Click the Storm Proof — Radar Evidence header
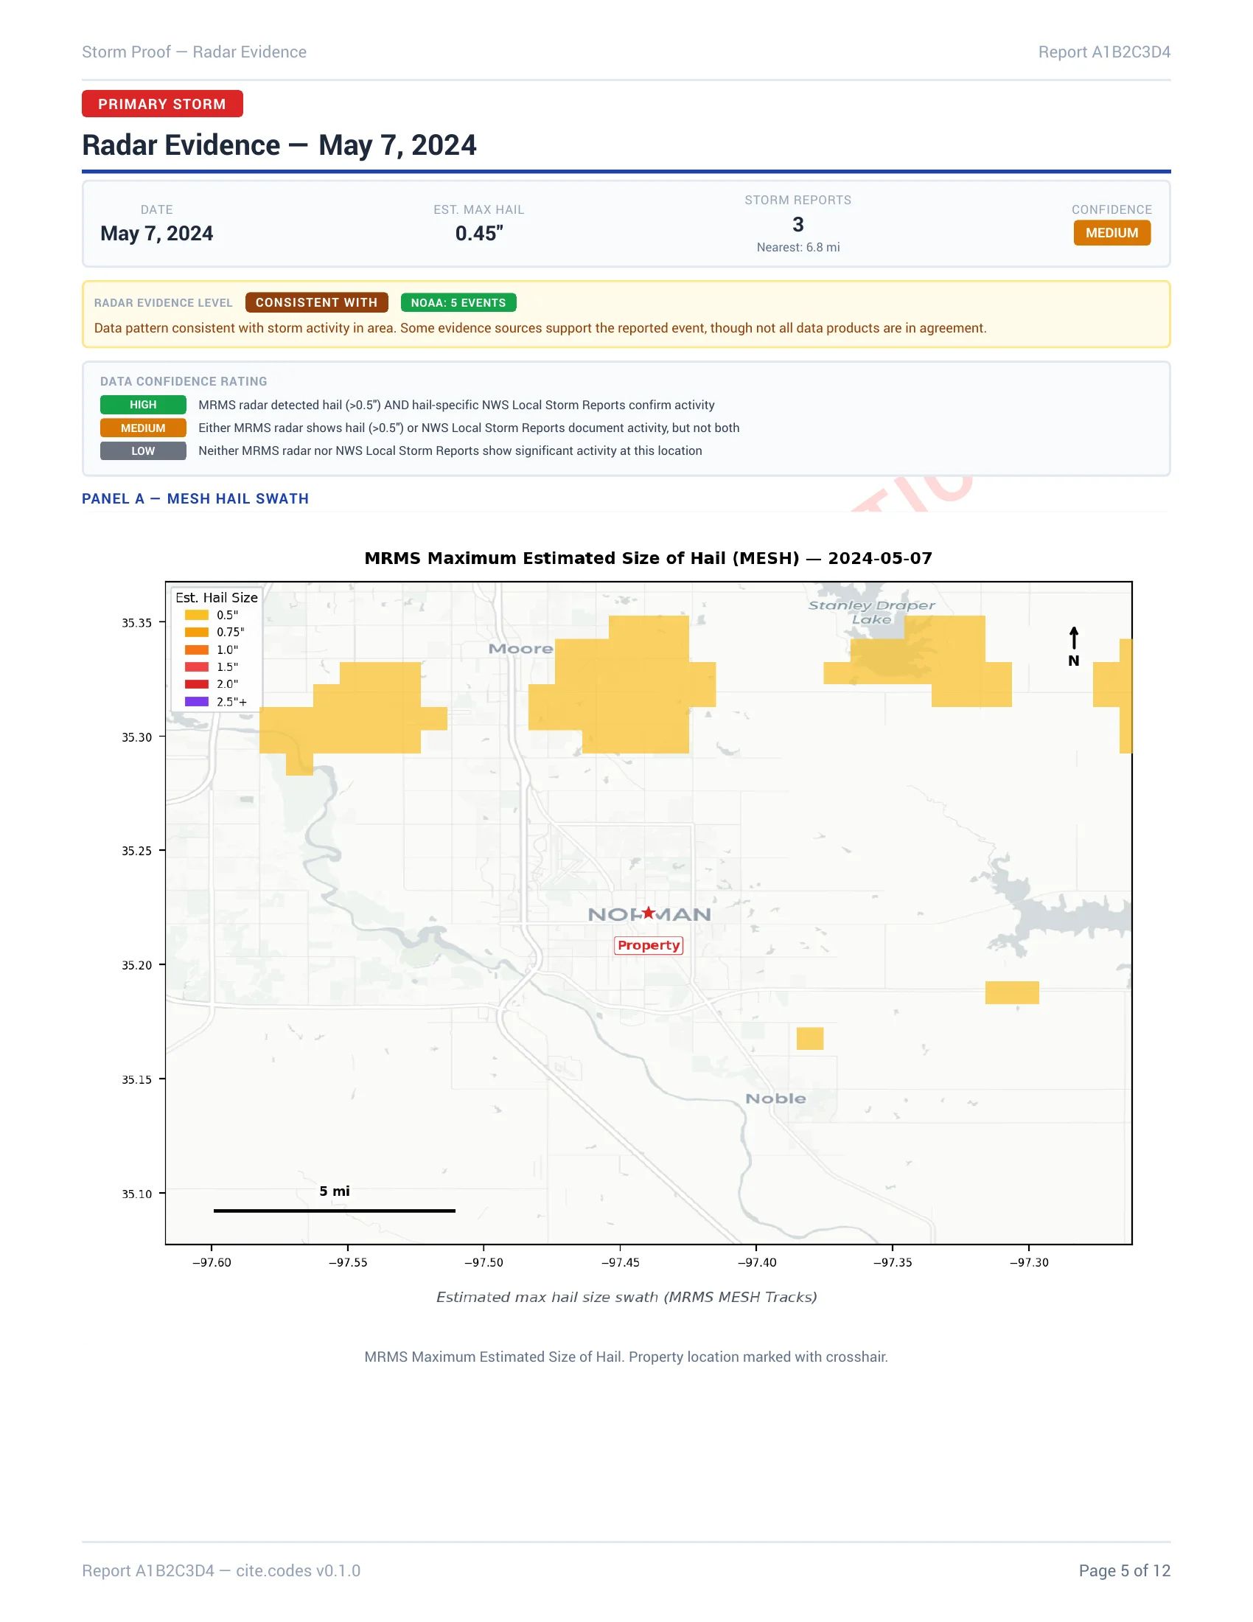Image resolution: width=1253 pixels, height=1622 pixels. pyautogui.click(x=194, y=52)
